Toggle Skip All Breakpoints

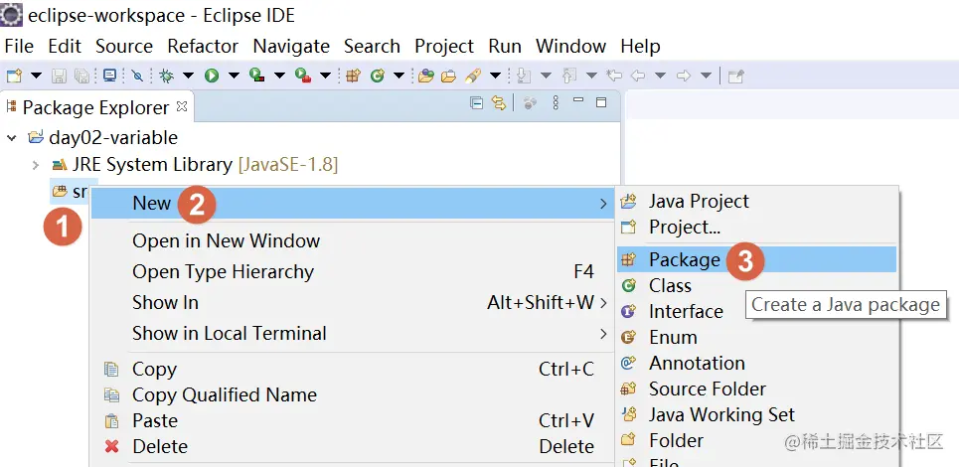tap(137, 76)
